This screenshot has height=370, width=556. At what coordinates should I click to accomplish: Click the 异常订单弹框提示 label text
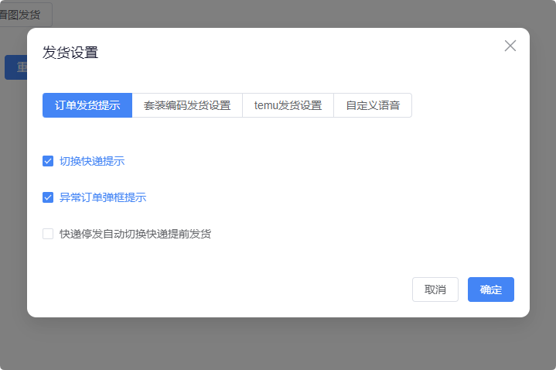coord(103,197)
